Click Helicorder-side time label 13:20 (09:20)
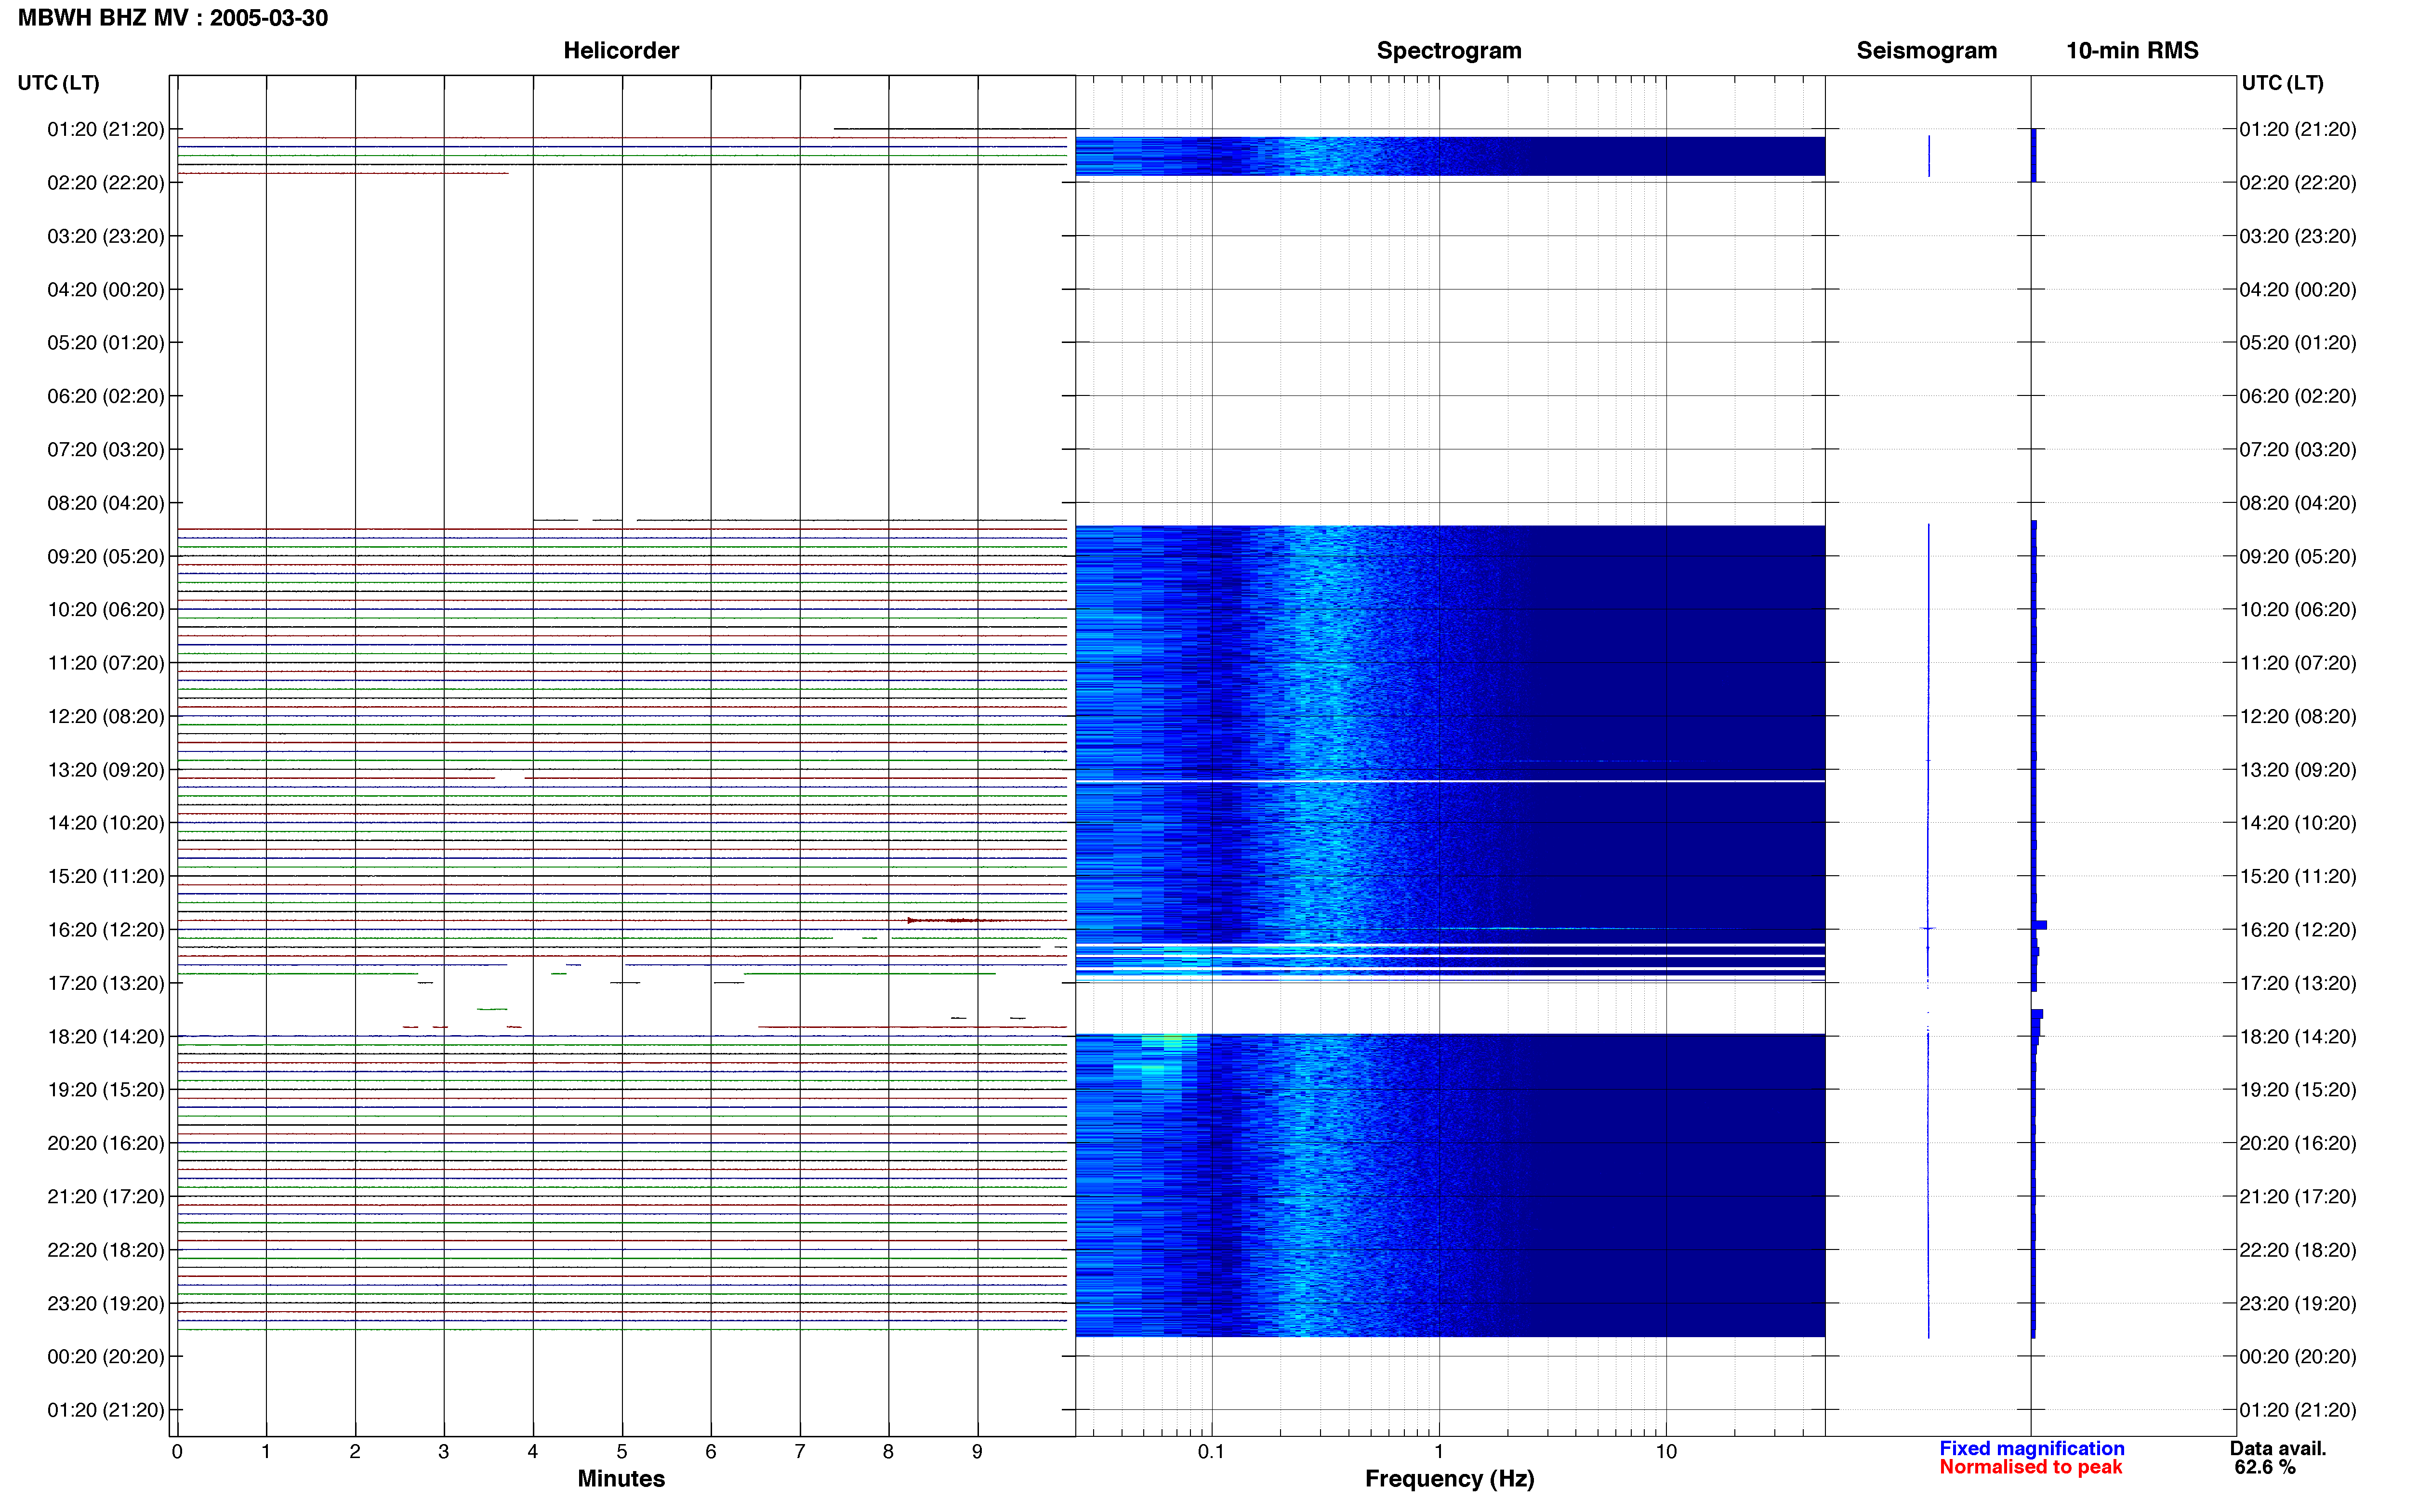This screenshot has width=2418, height=1512. click(x=106, y=770)
